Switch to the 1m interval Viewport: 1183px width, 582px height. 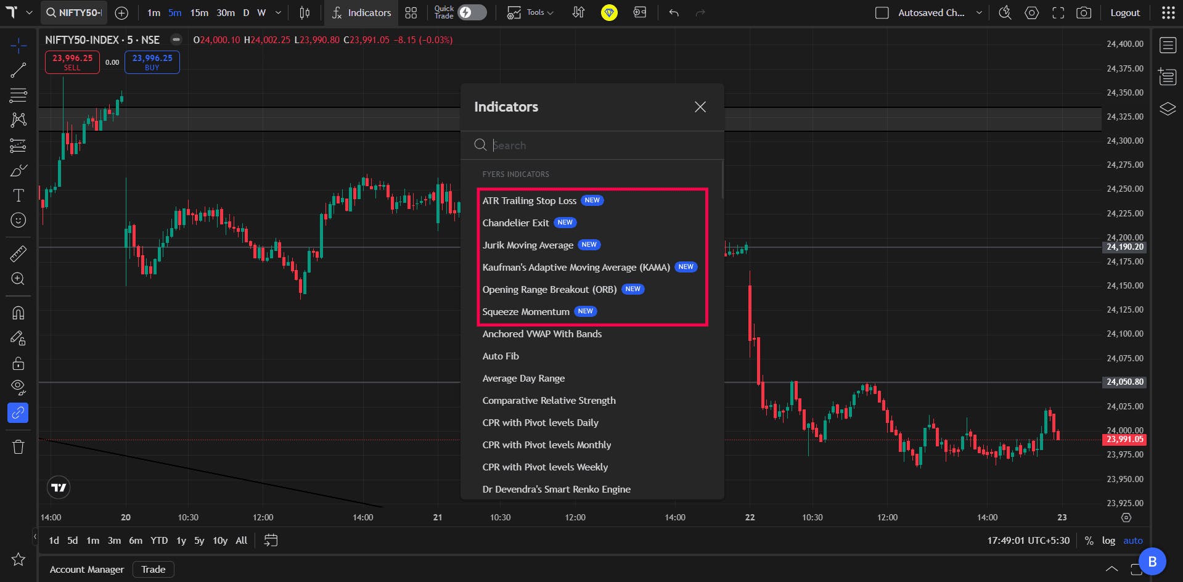(x=154, y=13)
